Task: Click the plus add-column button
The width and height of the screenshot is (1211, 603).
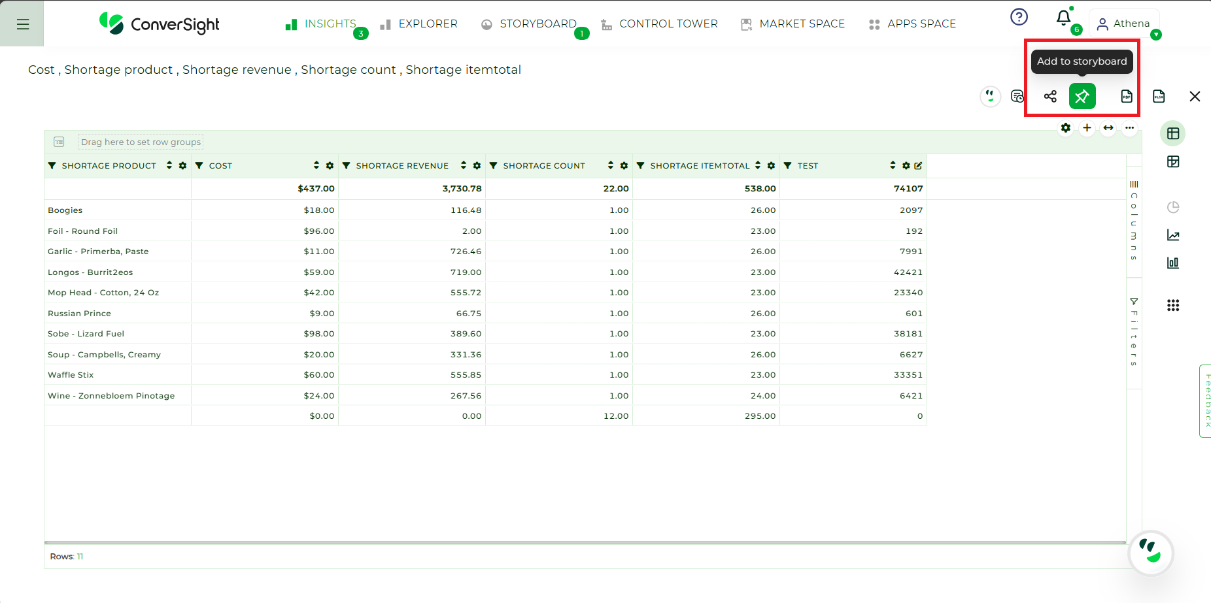Action: pos(1087,128)
